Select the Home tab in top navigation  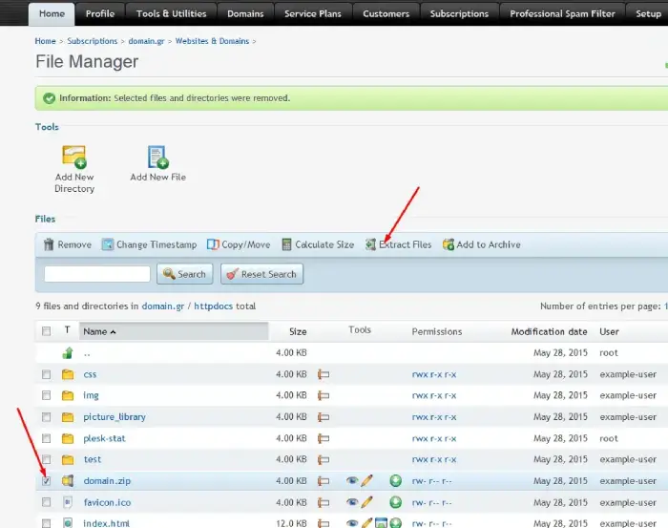[52, 14]
